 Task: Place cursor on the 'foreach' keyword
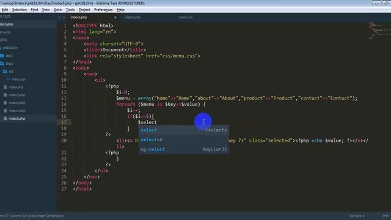126,105
